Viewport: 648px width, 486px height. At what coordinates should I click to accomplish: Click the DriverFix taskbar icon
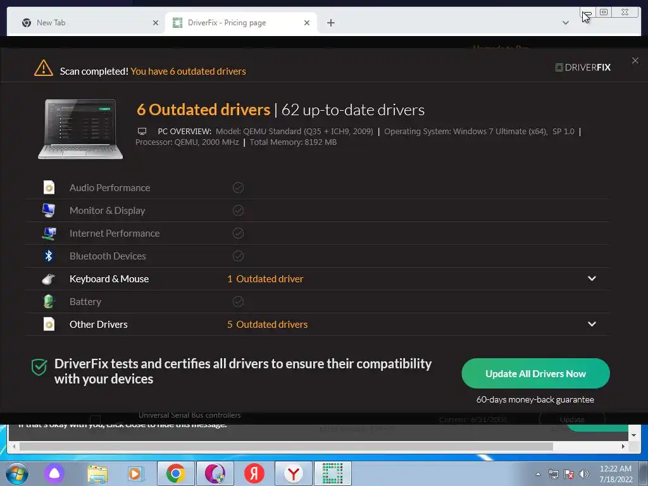click(x=333, y=473)
